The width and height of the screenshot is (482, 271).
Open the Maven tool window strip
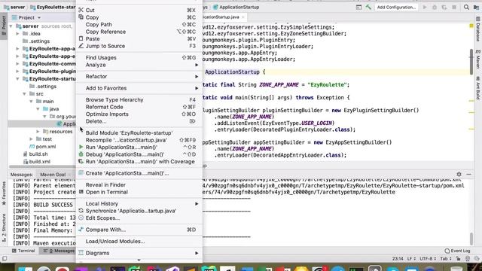[478, 59]
